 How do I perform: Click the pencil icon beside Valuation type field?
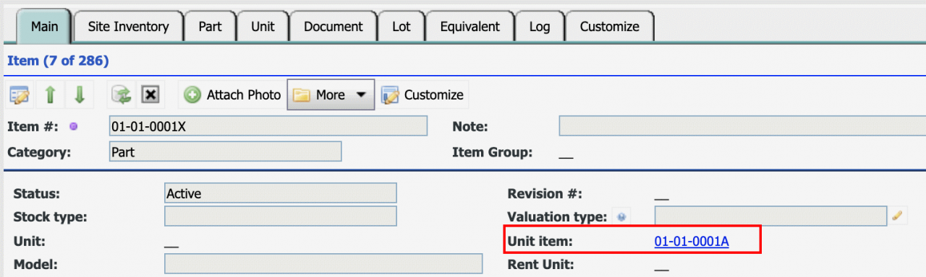click(898, 215)
